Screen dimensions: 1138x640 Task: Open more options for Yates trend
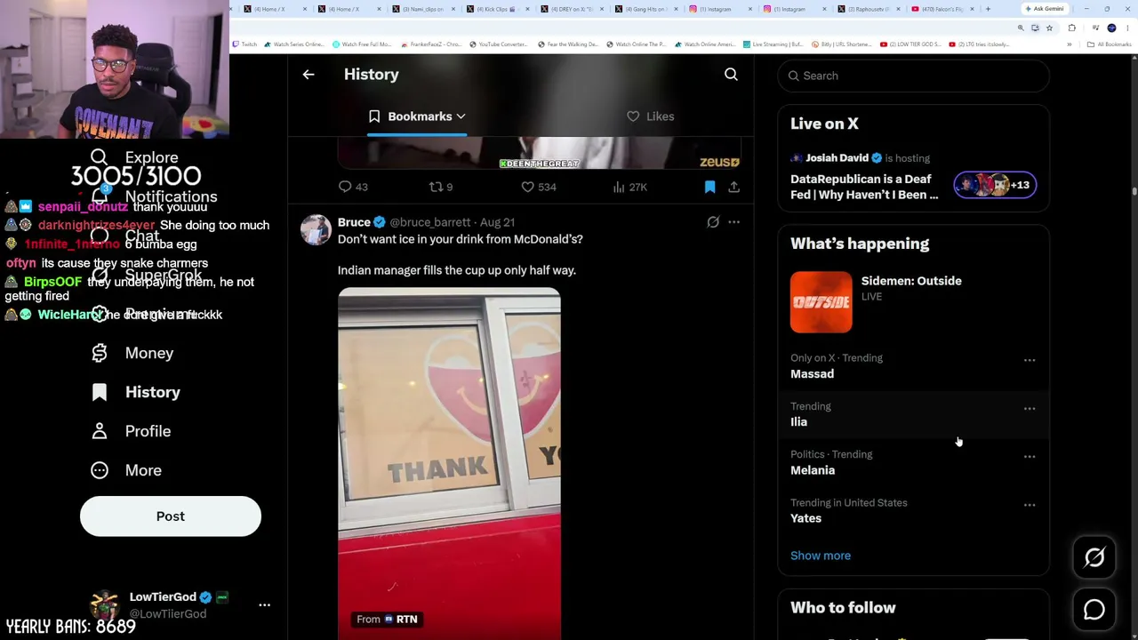pyautogui.click(x=1030, y=505)
